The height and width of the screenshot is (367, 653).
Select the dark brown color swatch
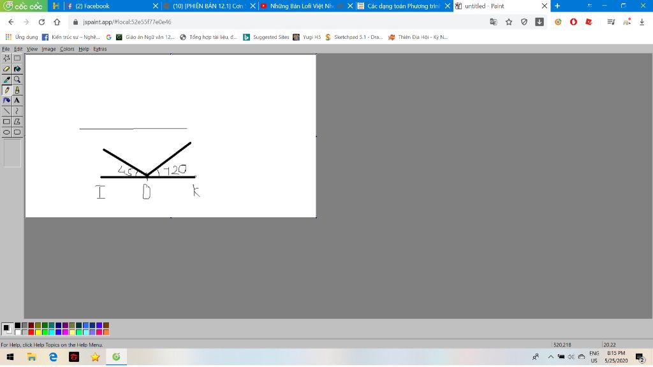click(x=106, y=326)
